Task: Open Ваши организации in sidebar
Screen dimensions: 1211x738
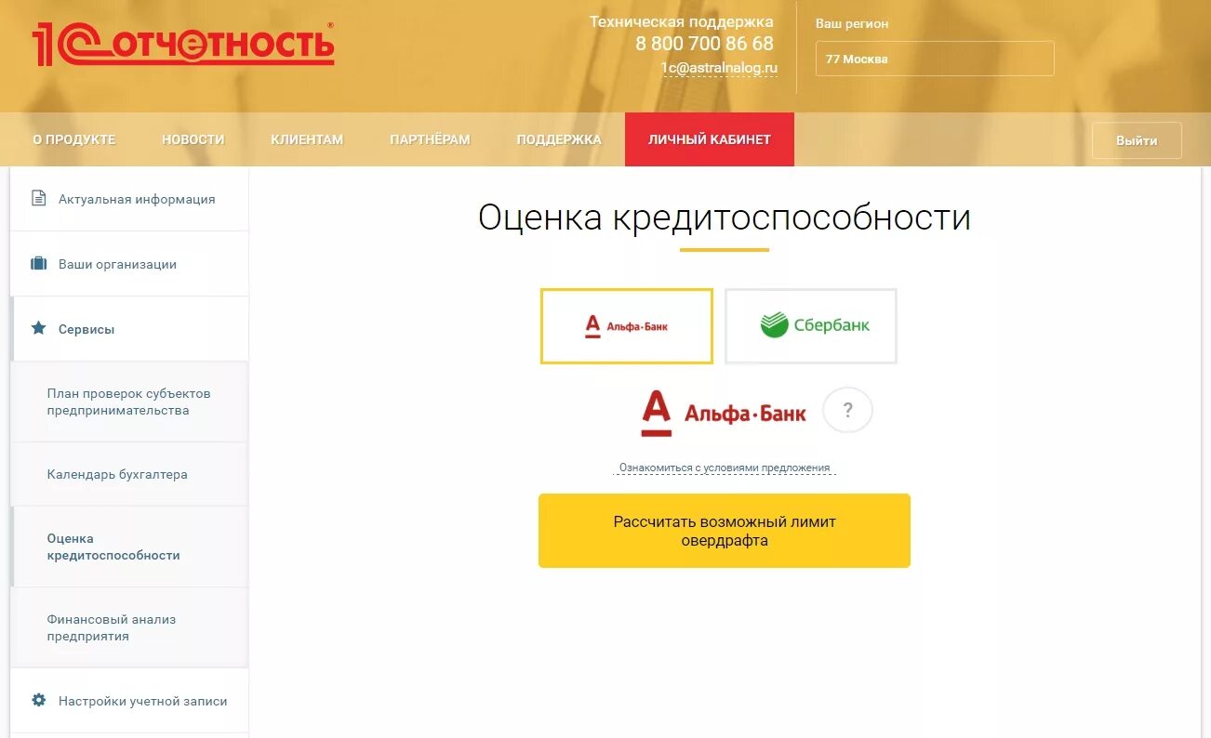Action: click(129, 264)
